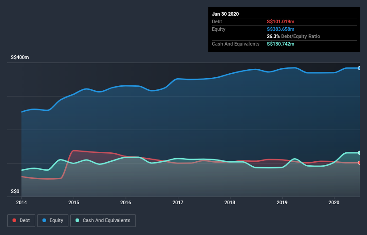Toggle the Debt series legend button
Image resolution: width=367 pixels, height=235 pixels.
click(21, 221)
